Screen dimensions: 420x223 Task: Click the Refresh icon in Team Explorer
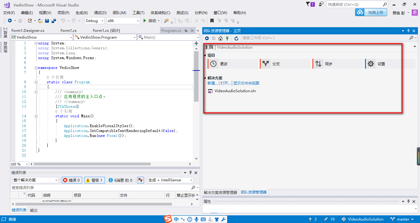pyautogui.click(x=236, y=38)
